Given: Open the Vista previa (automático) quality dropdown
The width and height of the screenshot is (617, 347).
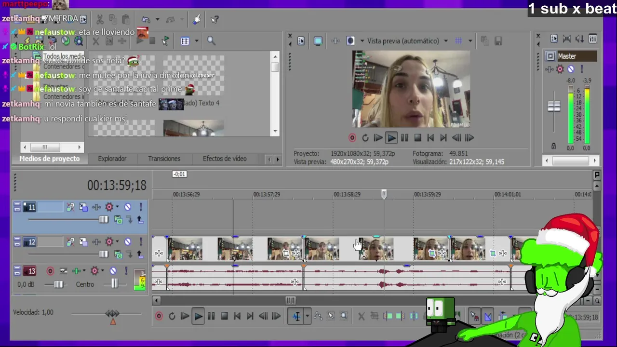Looking at the screenshot, I should (445, 41).
